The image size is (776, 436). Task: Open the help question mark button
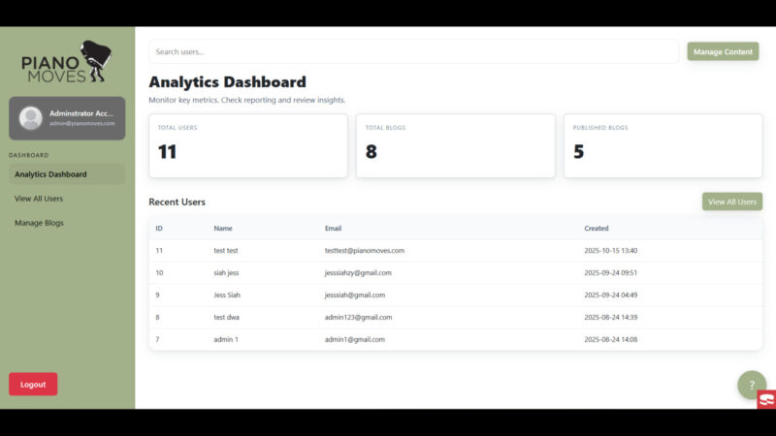[x=751, y=385]
